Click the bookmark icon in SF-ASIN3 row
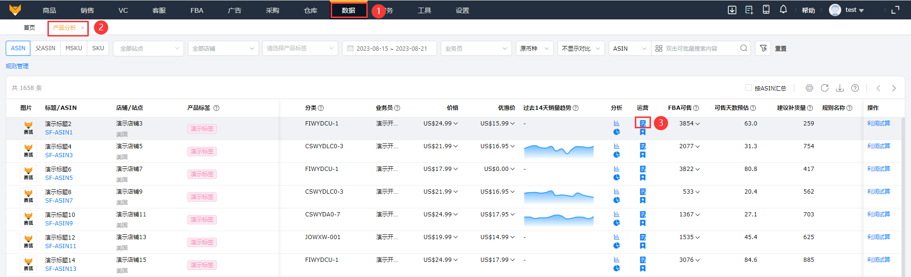911x277 pixels. (642, 155)
